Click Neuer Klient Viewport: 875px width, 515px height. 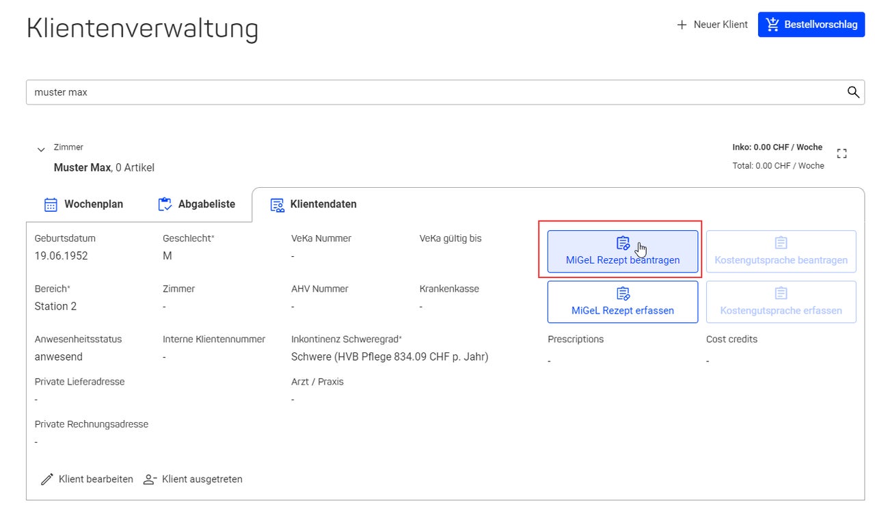[x=712, y=25]
